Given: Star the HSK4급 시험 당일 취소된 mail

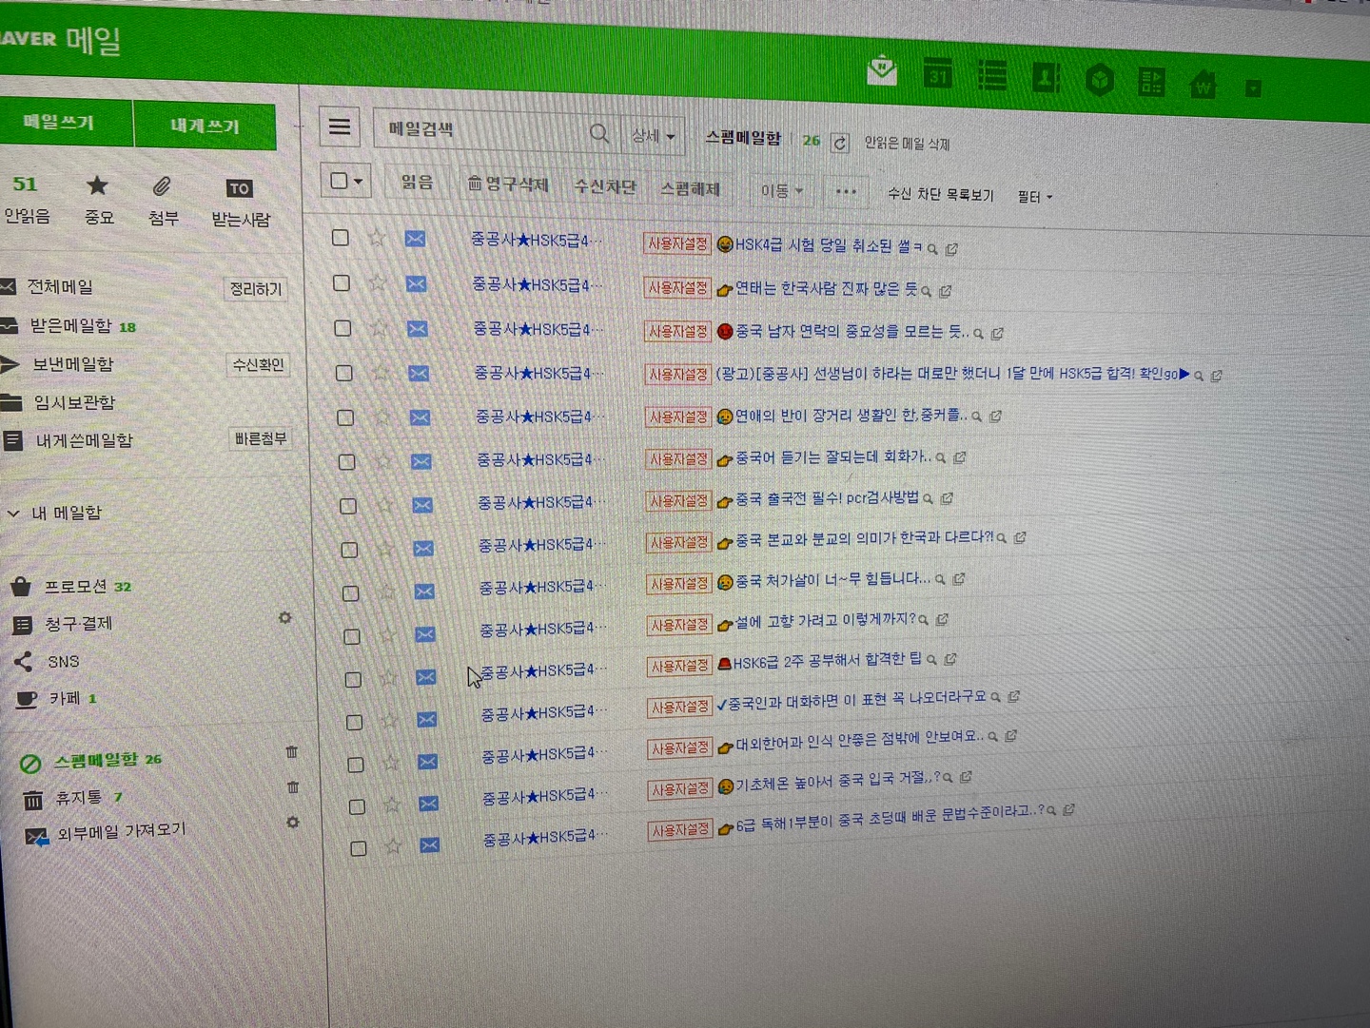Looking at the screenshot, I should [377, 238].
